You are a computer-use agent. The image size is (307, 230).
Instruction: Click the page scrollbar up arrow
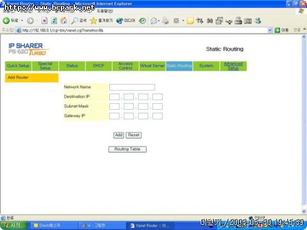[x=304, y=37]
